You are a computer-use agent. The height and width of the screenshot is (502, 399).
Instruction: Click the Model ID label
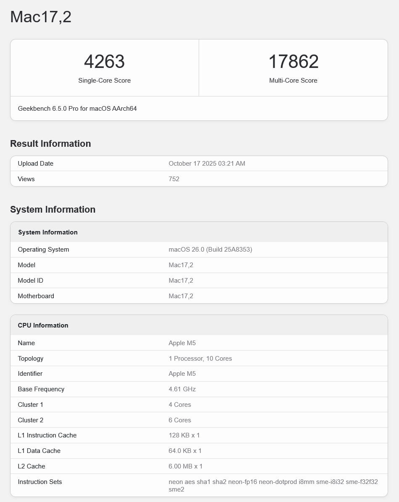[x=31, y=281]
